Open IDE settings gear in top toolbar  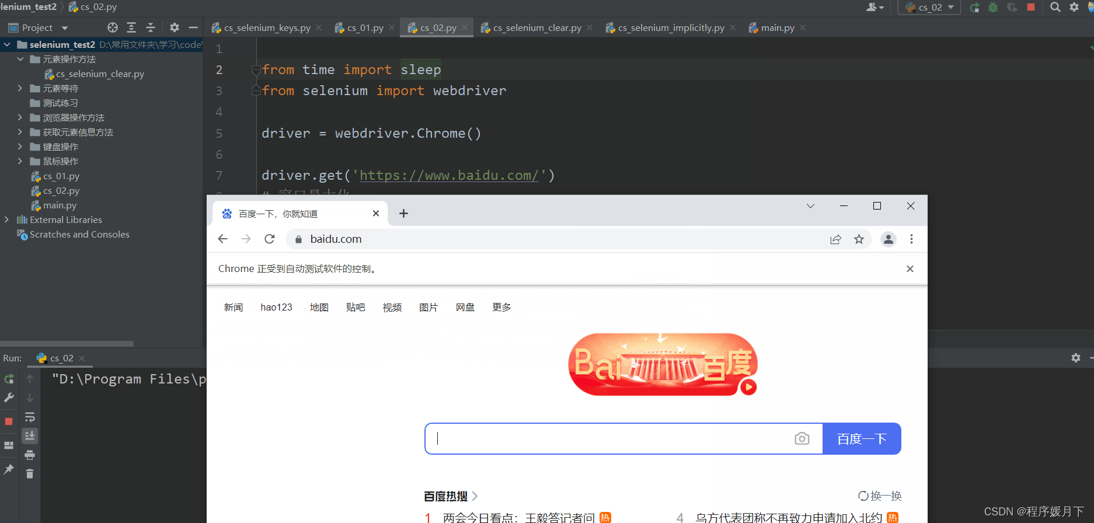click(1074, 7)
